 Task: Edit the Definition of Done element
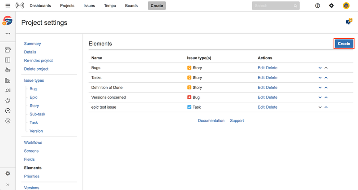coord(261,88)
